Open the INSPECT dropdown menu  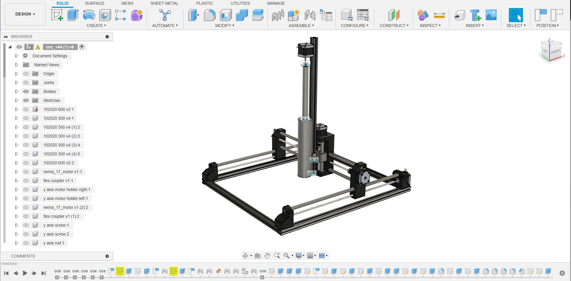point(430,26)
